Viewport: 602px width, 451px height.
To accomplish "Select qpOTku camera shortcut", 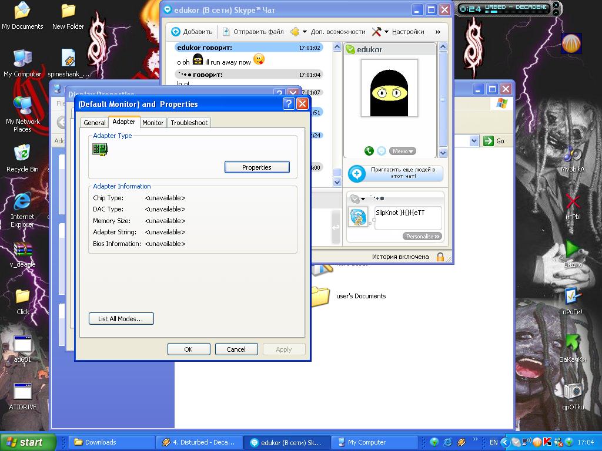I will (x=573, y=396).
